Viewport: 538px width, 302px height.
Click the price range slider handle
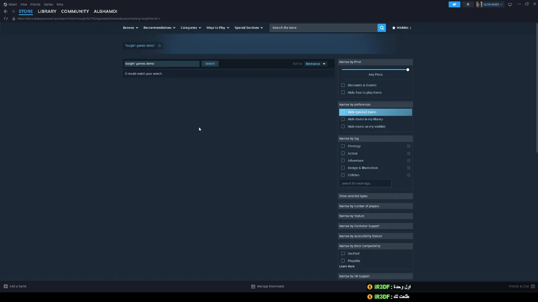coord(408,70)
